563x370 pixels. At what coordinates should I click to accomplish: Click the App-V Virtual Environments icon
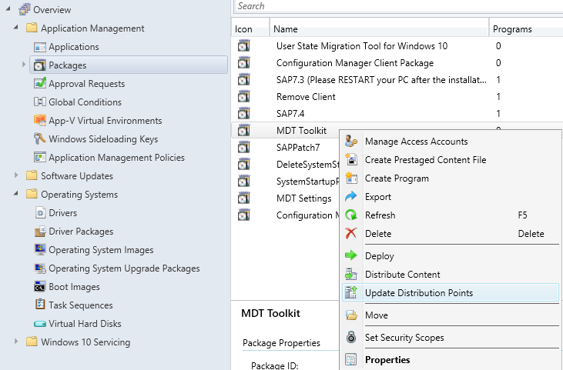coord(40,121)
